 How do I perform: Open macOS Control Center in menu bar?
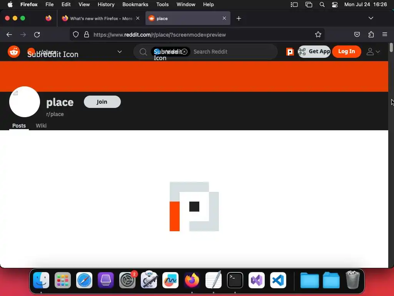pos(335,5)
